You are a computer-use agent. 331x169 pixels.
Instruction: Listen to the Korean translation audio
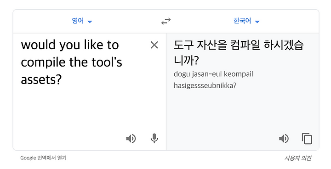[284, 139]
